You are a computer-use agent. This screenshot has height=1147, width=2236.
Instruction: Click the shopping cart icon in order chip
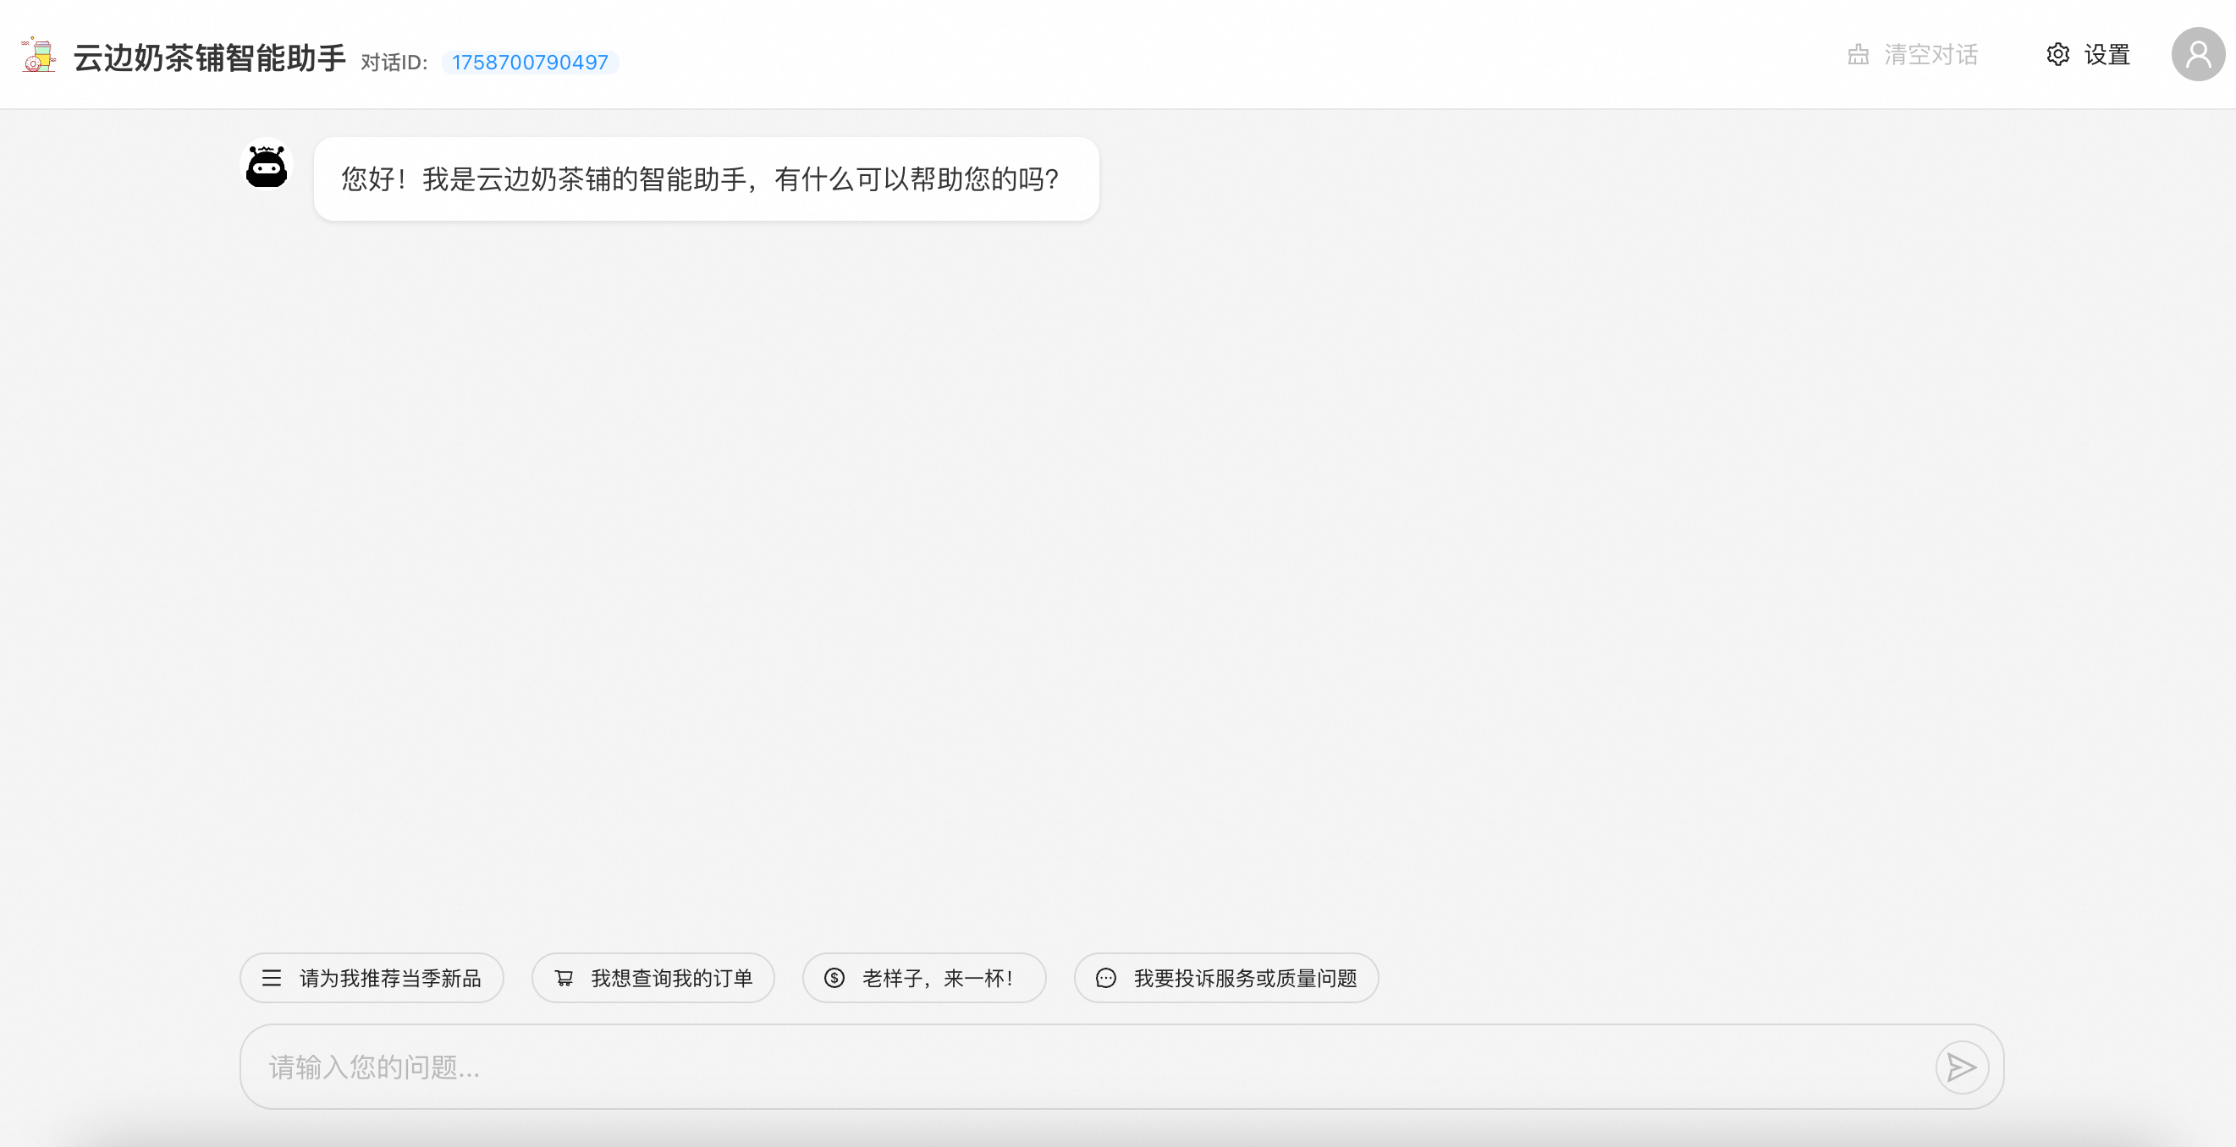[x=565, y=978]
